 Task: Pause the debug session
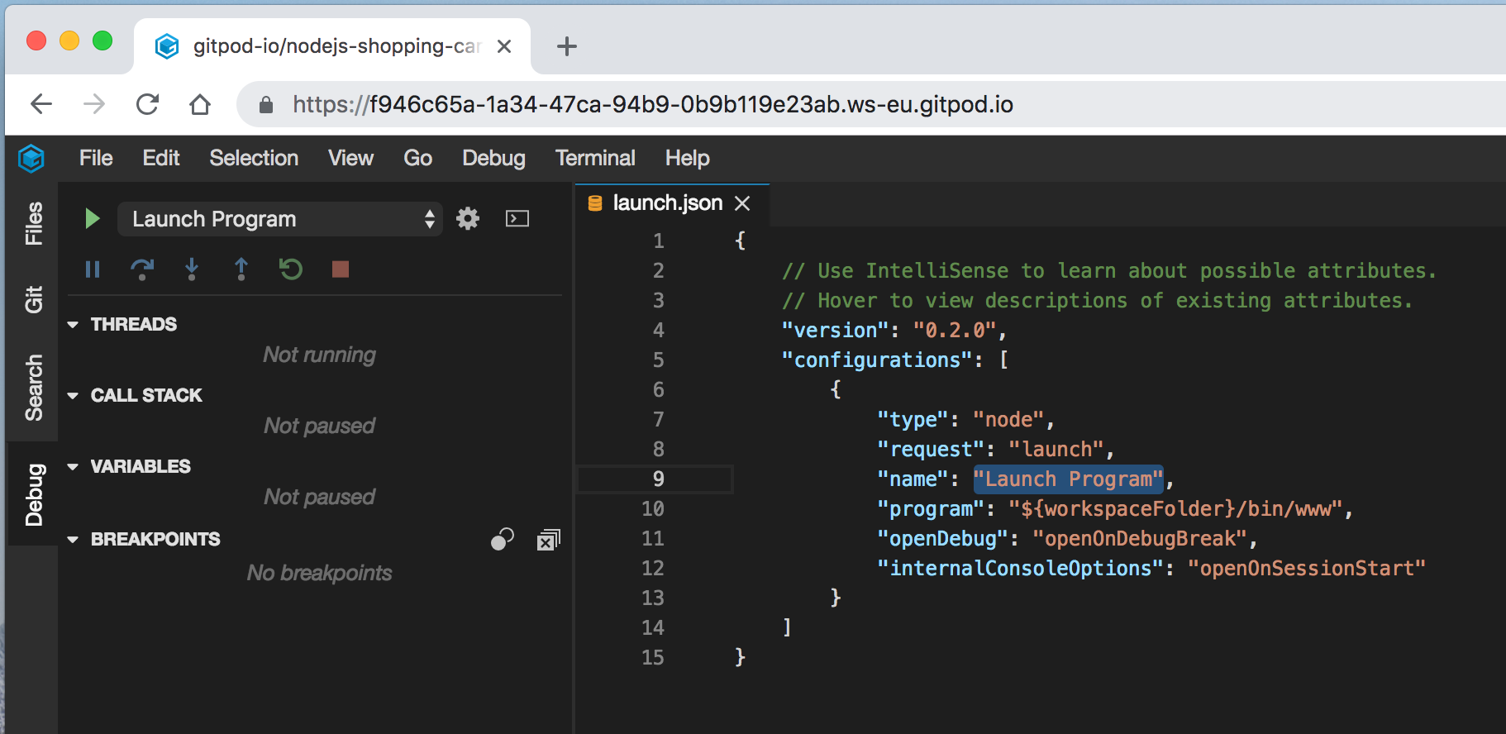(x=93, y=269)
